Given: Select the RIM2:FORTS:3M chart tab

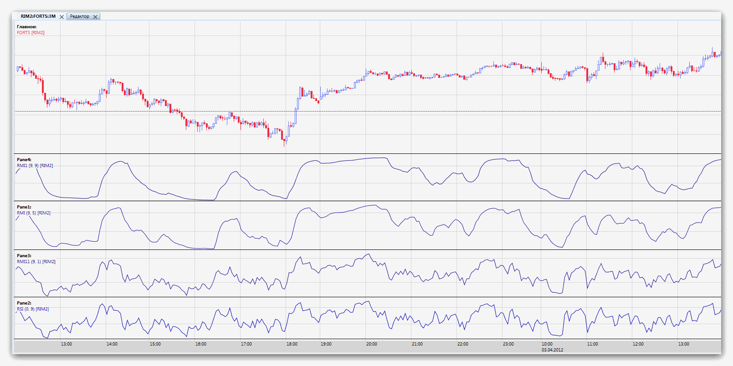Looking at the screenshot, I should pos(38,16).
